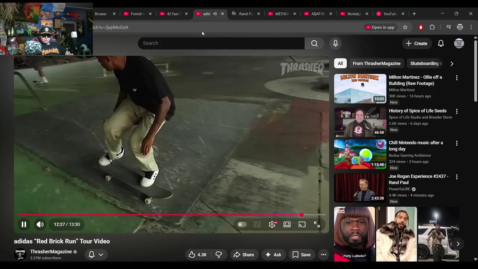Click the subscription bell next to channel

91,255
